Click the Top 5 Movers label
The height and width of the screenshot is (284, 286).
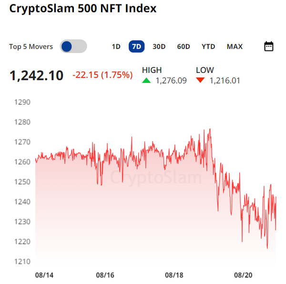click(x=31, y=47)
